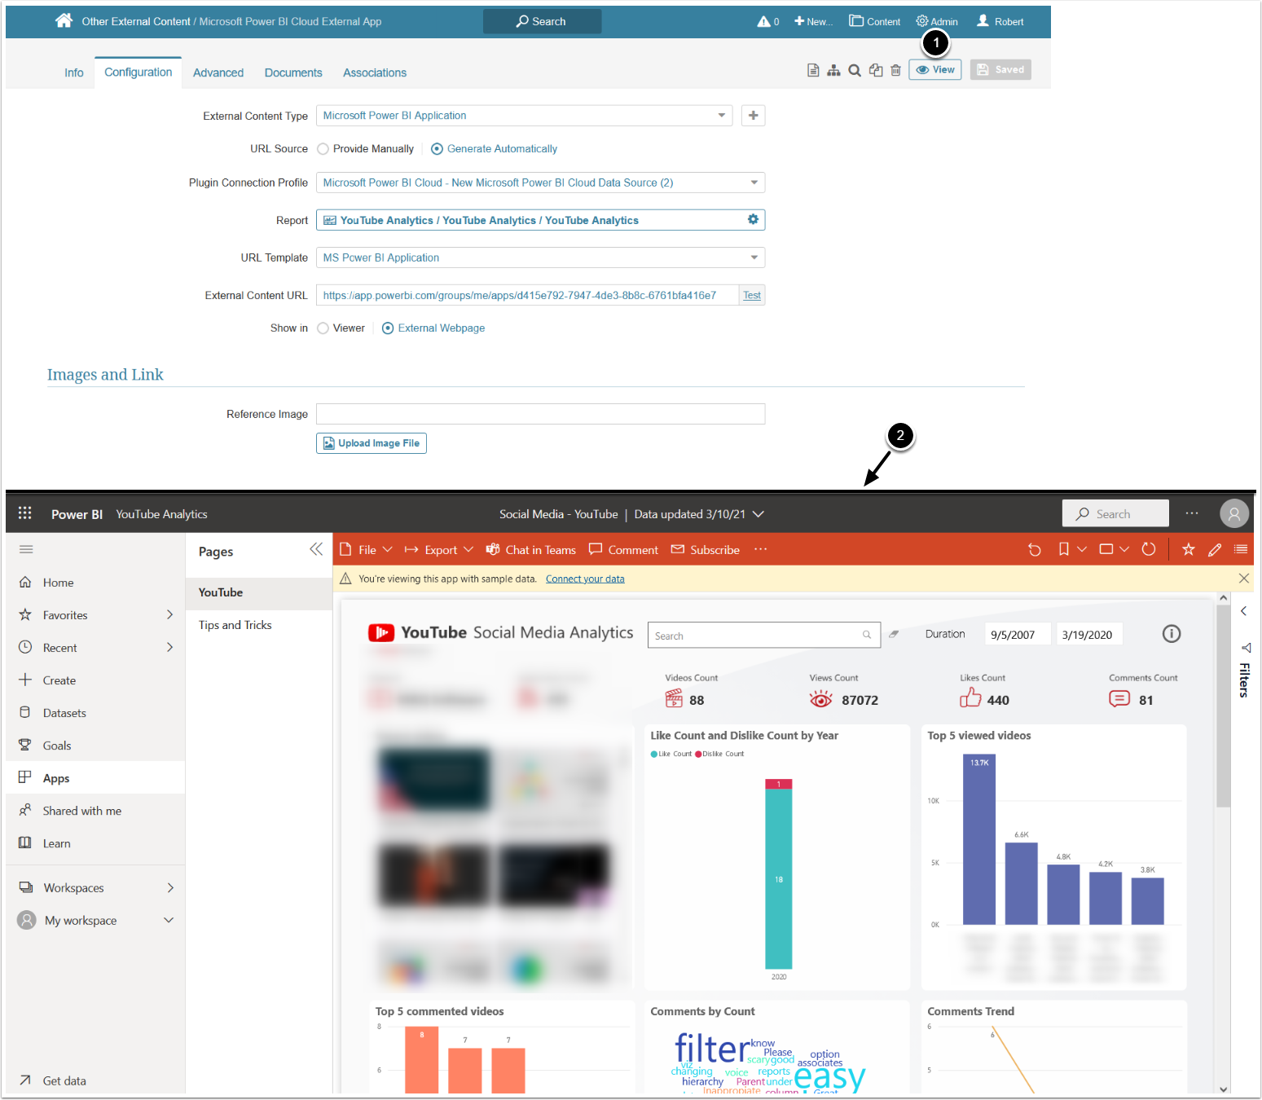Open the Associations tab
This screenshot has height=1100, width=1262.
(375, 73)
